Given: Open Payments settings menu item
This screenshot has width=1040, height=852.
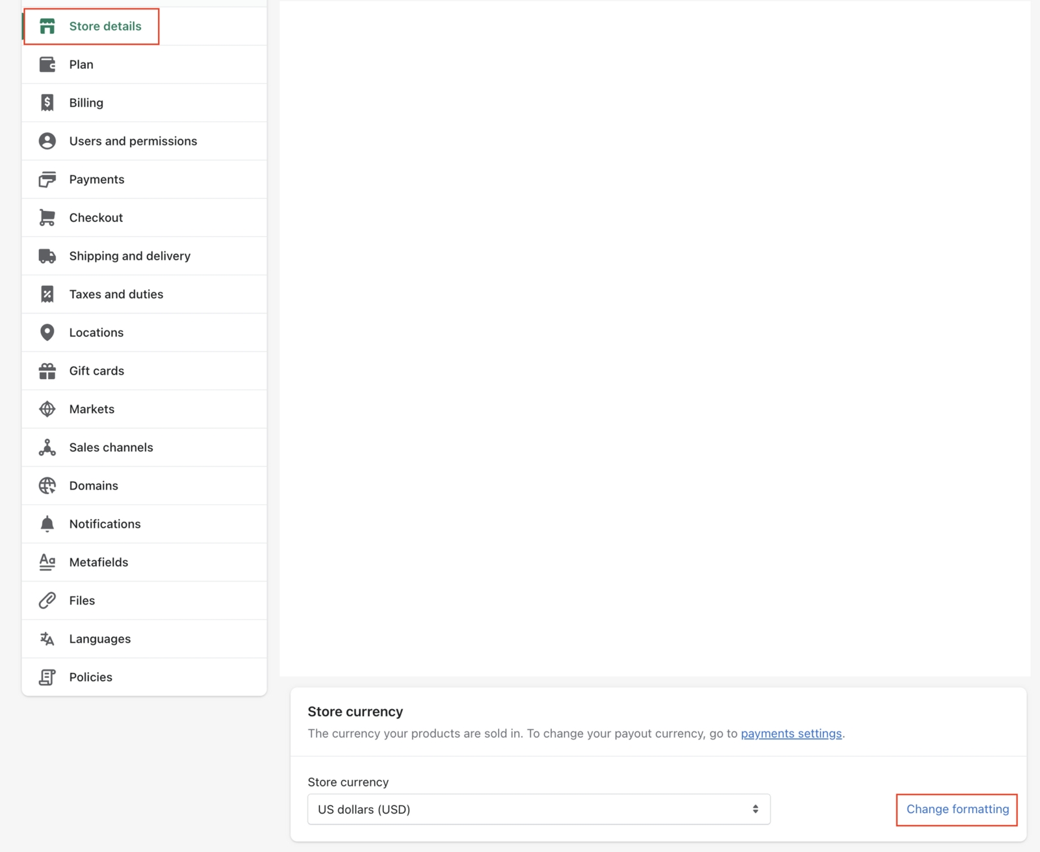Looking at the screenshot, I should pos(96,179).
